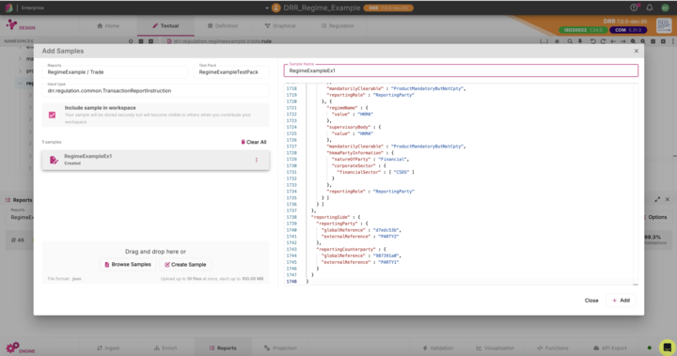677x356 pixels.
Task: Click the Input type field
Action: pyautogui.click(x=156, y=90)
